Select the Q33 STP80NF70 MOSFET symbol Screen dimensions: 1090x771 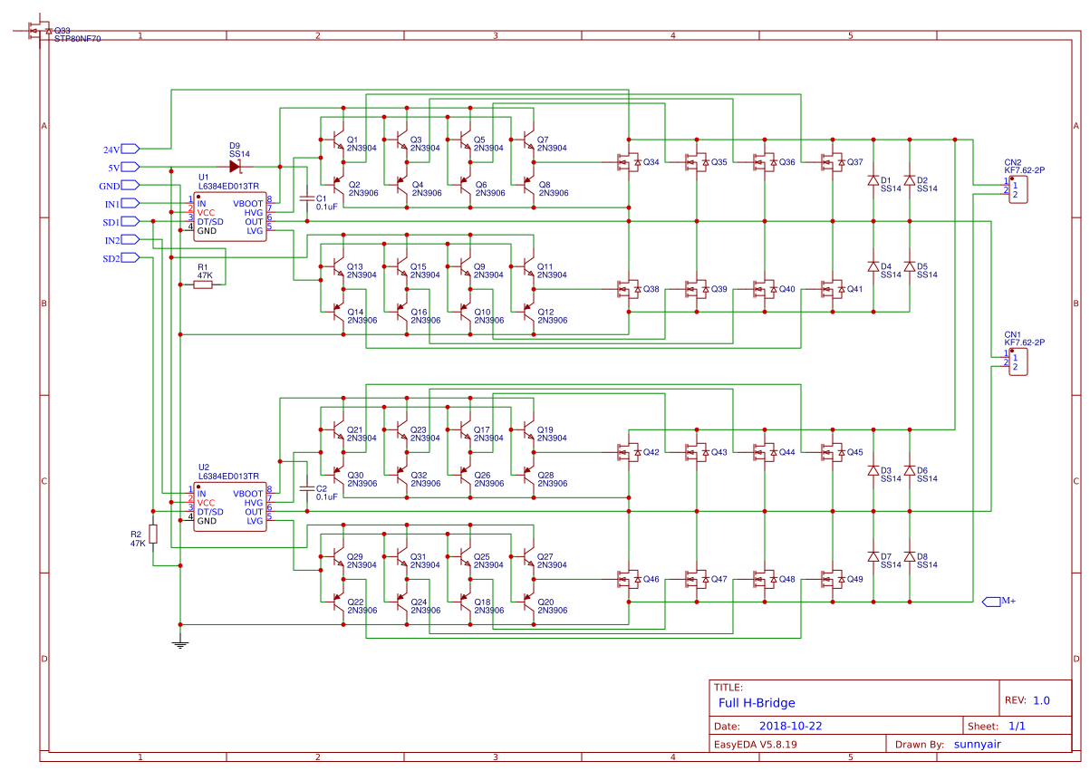pos(36,31)
